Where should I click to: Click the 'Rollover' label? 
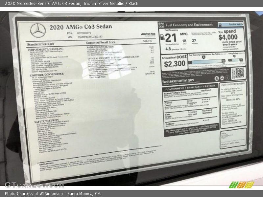point(170,124)
